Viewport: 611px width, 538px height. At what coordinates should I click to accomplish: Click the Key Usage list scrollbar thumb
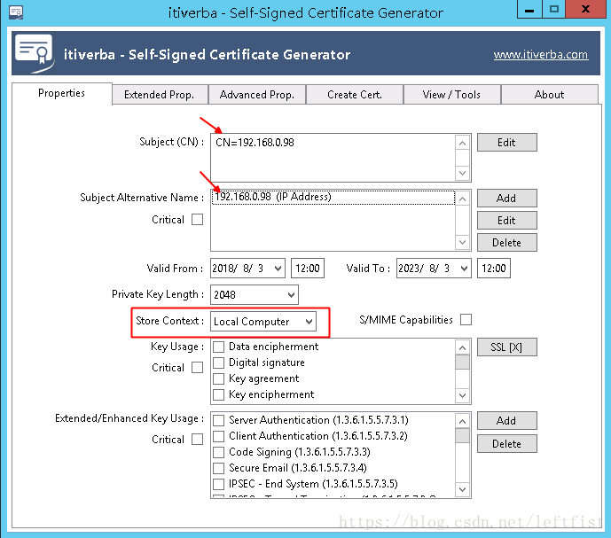pyautogui.click(x=463, y=363)
